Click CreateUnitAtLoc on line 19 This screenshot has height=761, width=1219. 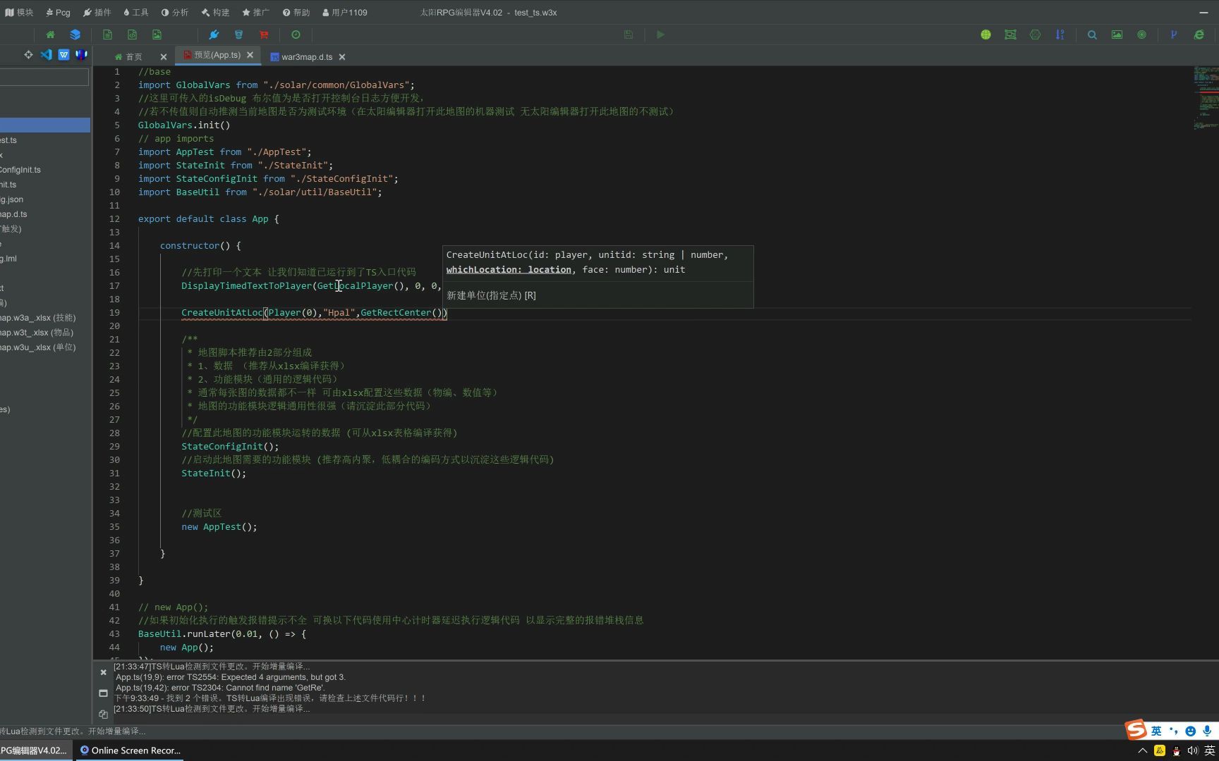tap(222, 313)
